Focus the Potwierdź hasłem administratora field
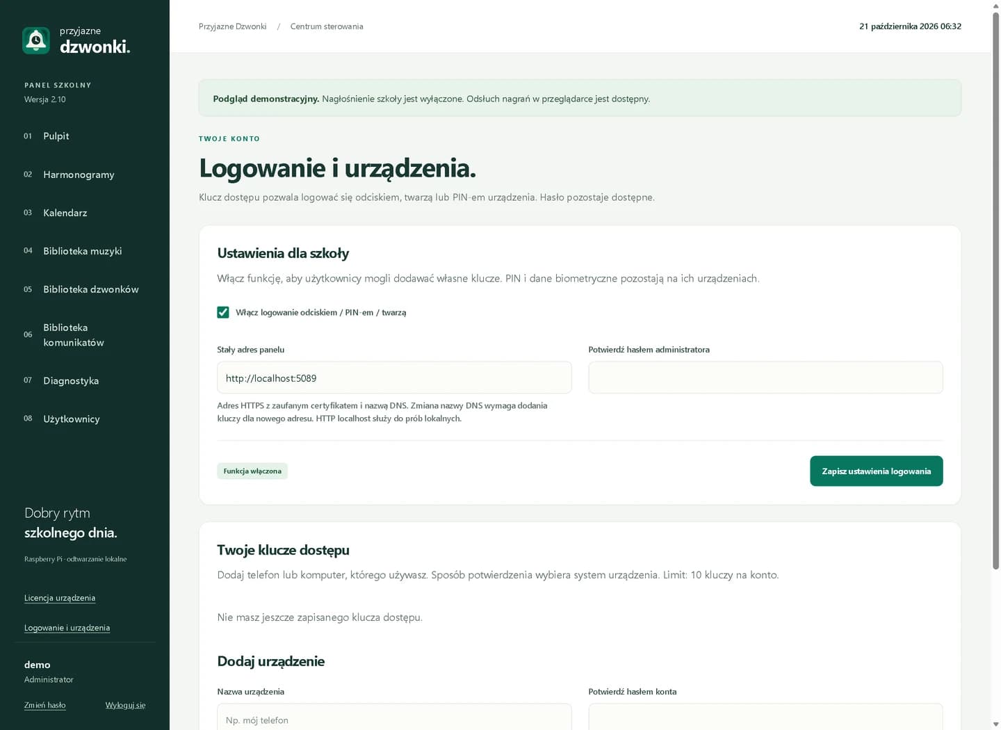This screenshot has width=1001, height=730. [x=765, y=378]
